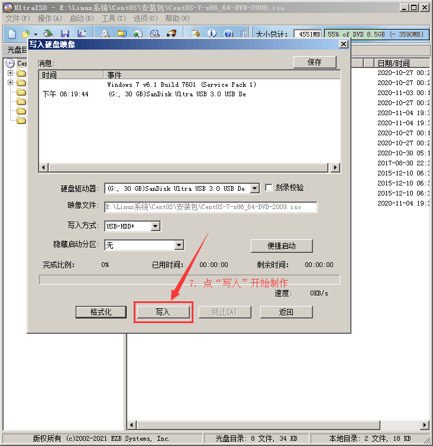
Task: Click the blue info toolbar icon
Action: point(212,34)
